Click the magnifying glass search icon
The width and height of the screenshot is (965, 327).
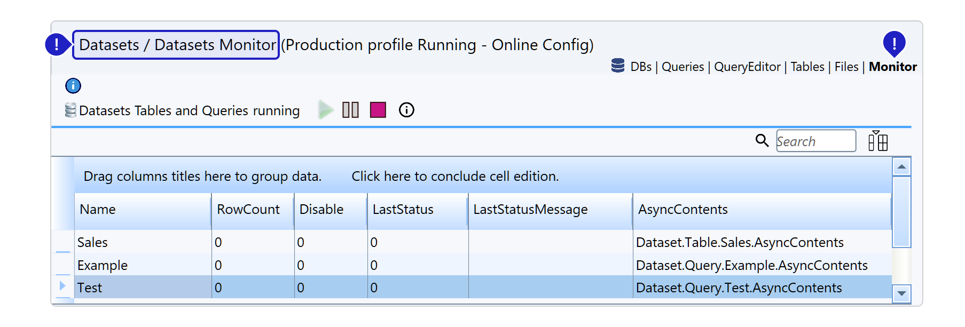point(762,140)
